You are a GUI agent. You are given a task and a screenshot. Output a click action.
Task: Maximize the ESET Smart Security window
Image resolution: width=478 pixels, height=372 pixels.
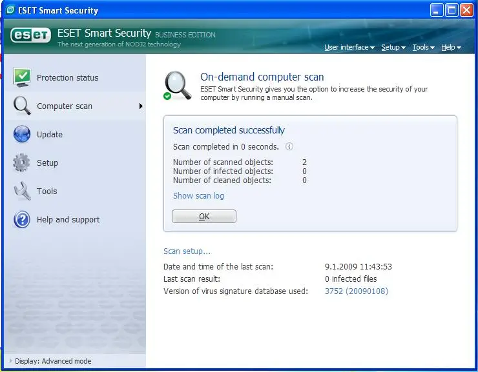tap(452, 10)
